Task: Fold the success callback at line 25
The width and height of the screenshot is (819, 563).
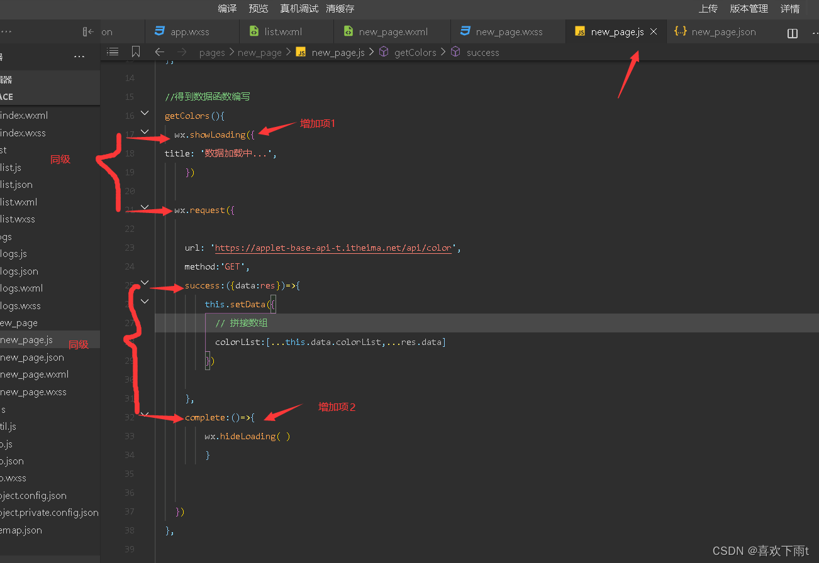Action: [145, 283]
